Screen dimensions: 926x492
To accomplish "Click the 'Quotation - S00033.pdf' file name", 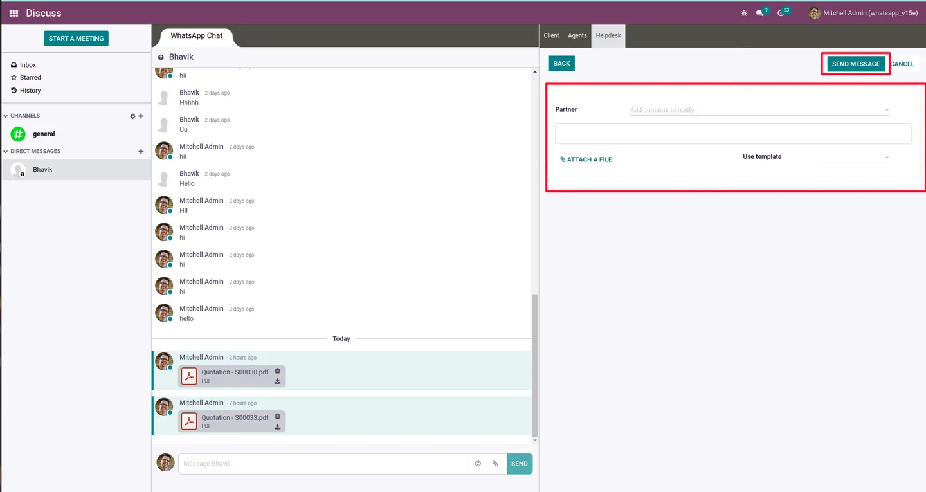I will 235,417.
